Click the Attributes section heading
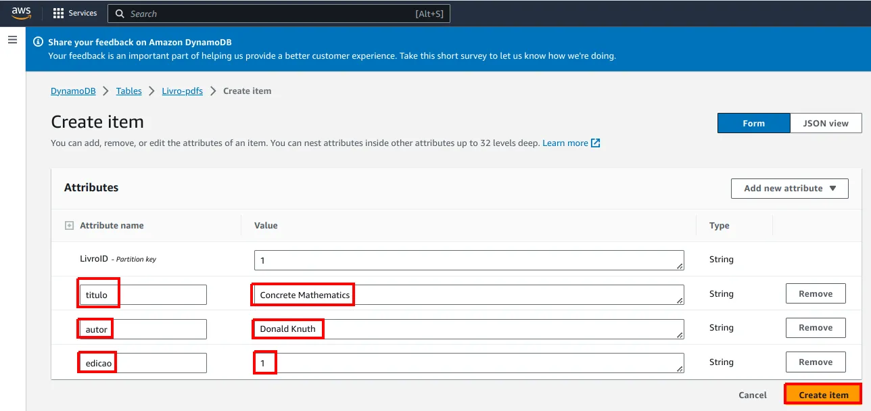This screenshot has width=871, height=411. tap(91, 188)
